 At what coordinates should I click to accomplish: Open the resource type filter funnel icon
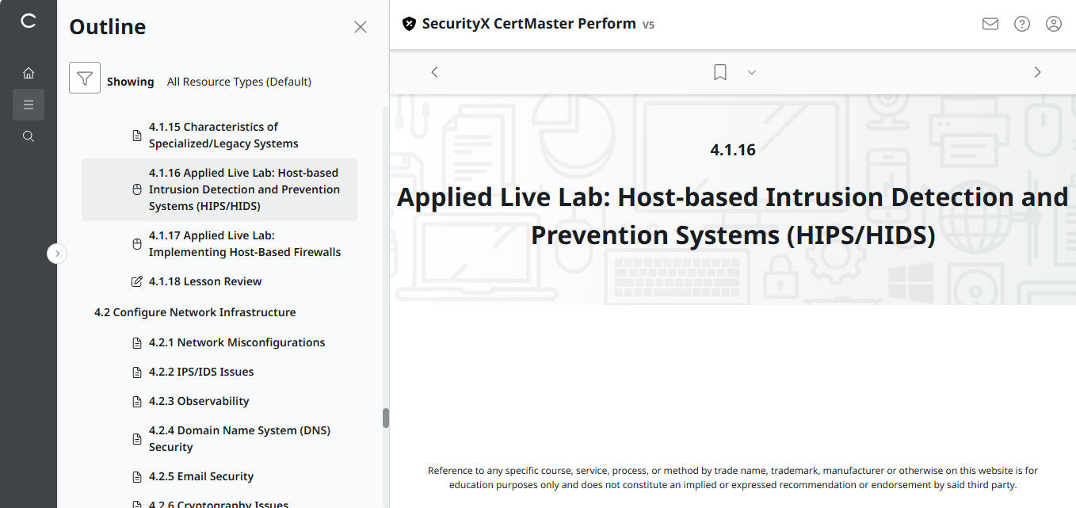pyautogui.click(x=85, y=78)
